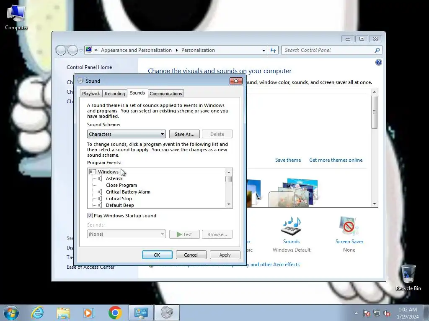Switch to the Playback tab

(x=91, y=94)
